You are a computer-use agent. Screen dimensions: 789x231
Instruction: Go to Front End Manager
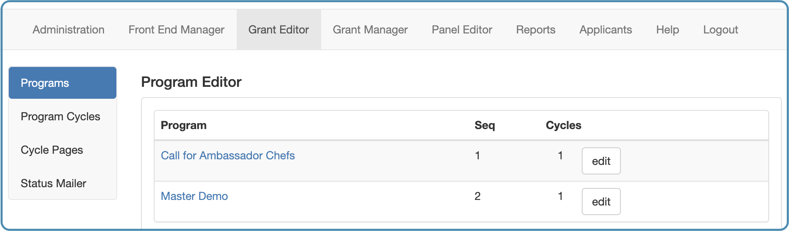[x=177, y=30]
